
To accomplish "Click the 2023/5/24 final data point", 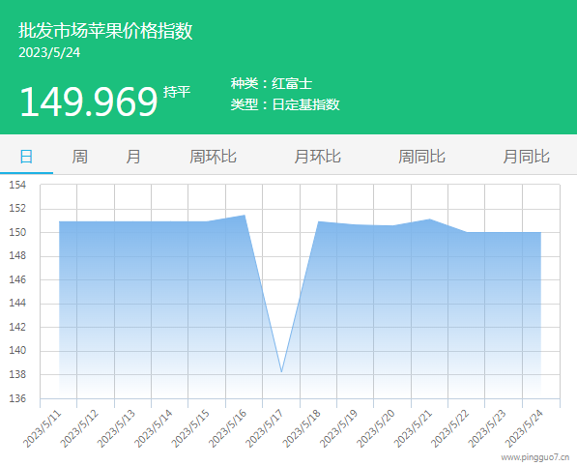I will click(x=540, y=232).
